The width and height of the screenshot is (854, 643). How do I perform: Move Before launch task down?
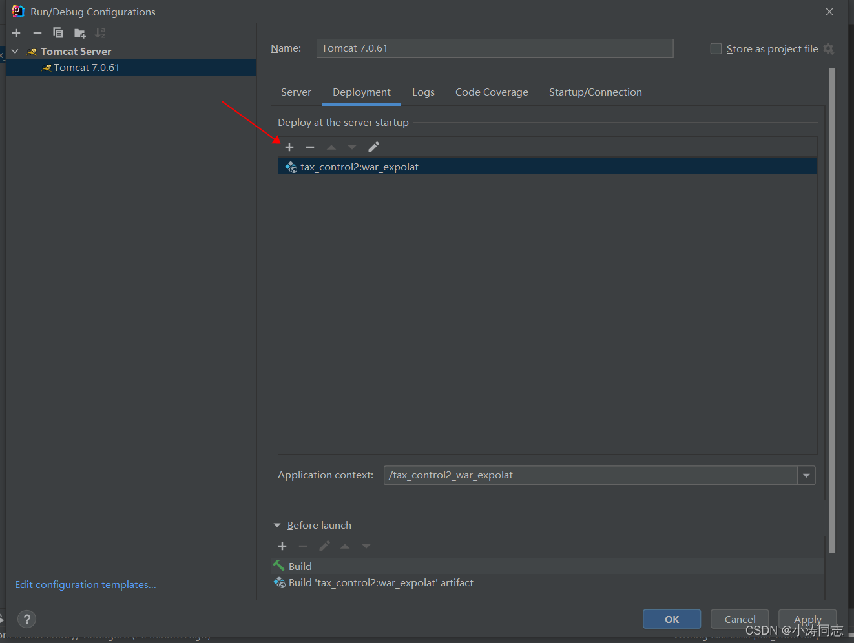tap(366, 546)
